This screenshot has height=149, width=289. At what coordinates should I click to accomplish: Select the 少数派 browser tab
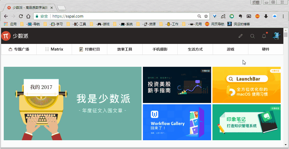[29, 8]
